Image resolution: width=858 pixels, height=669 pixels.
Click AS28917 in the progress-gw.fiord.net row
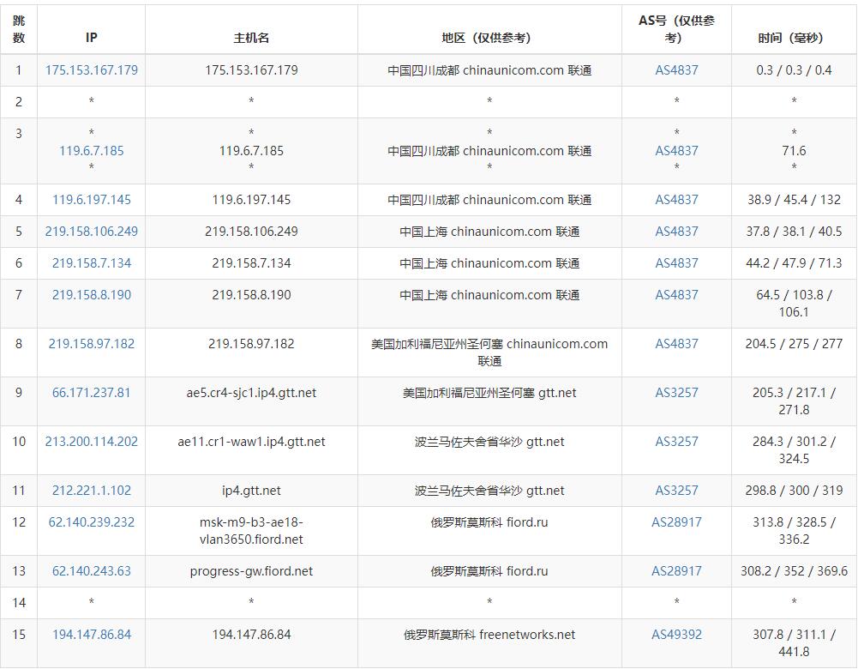(x=676, y=570)
